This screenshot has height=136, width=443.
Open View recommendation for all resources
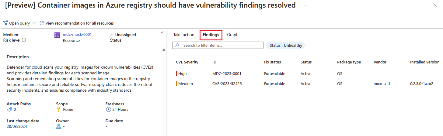(x=79, y=23)
